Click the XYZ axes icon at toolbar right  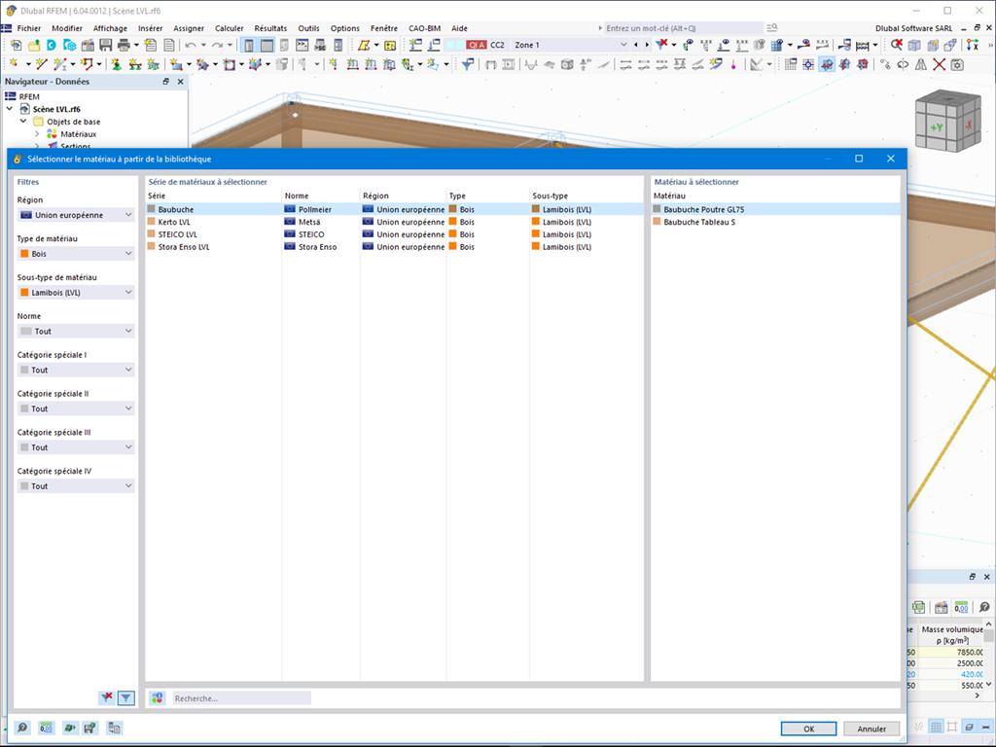click(x=972, y=45)
